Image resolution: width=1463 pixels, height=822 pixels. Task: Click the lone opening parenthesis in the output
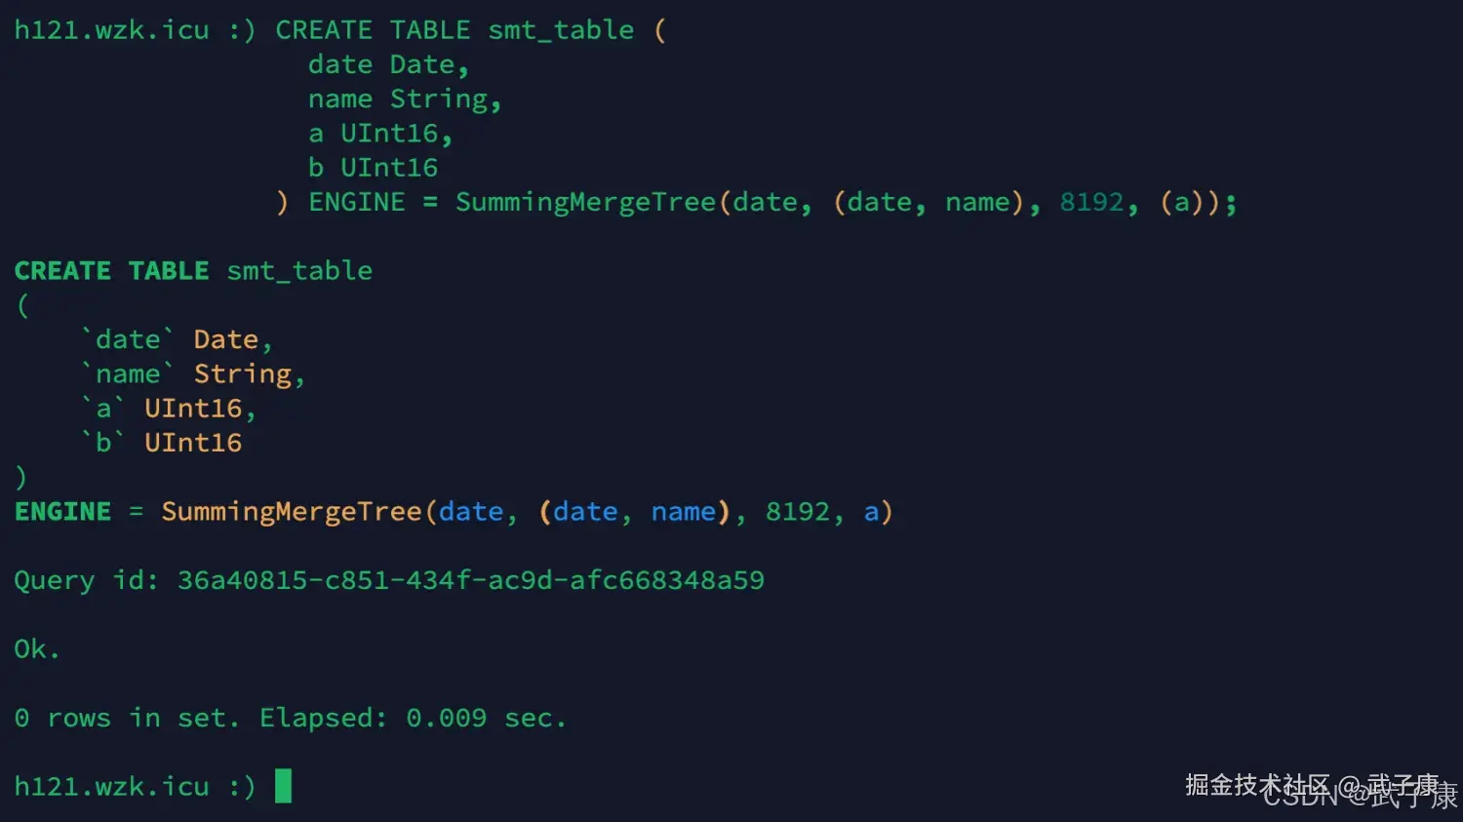click(22, 306)
